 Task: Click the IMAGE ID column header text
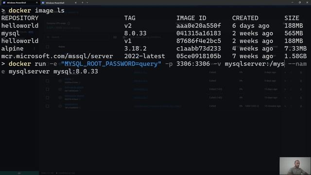tap(191, 18)
